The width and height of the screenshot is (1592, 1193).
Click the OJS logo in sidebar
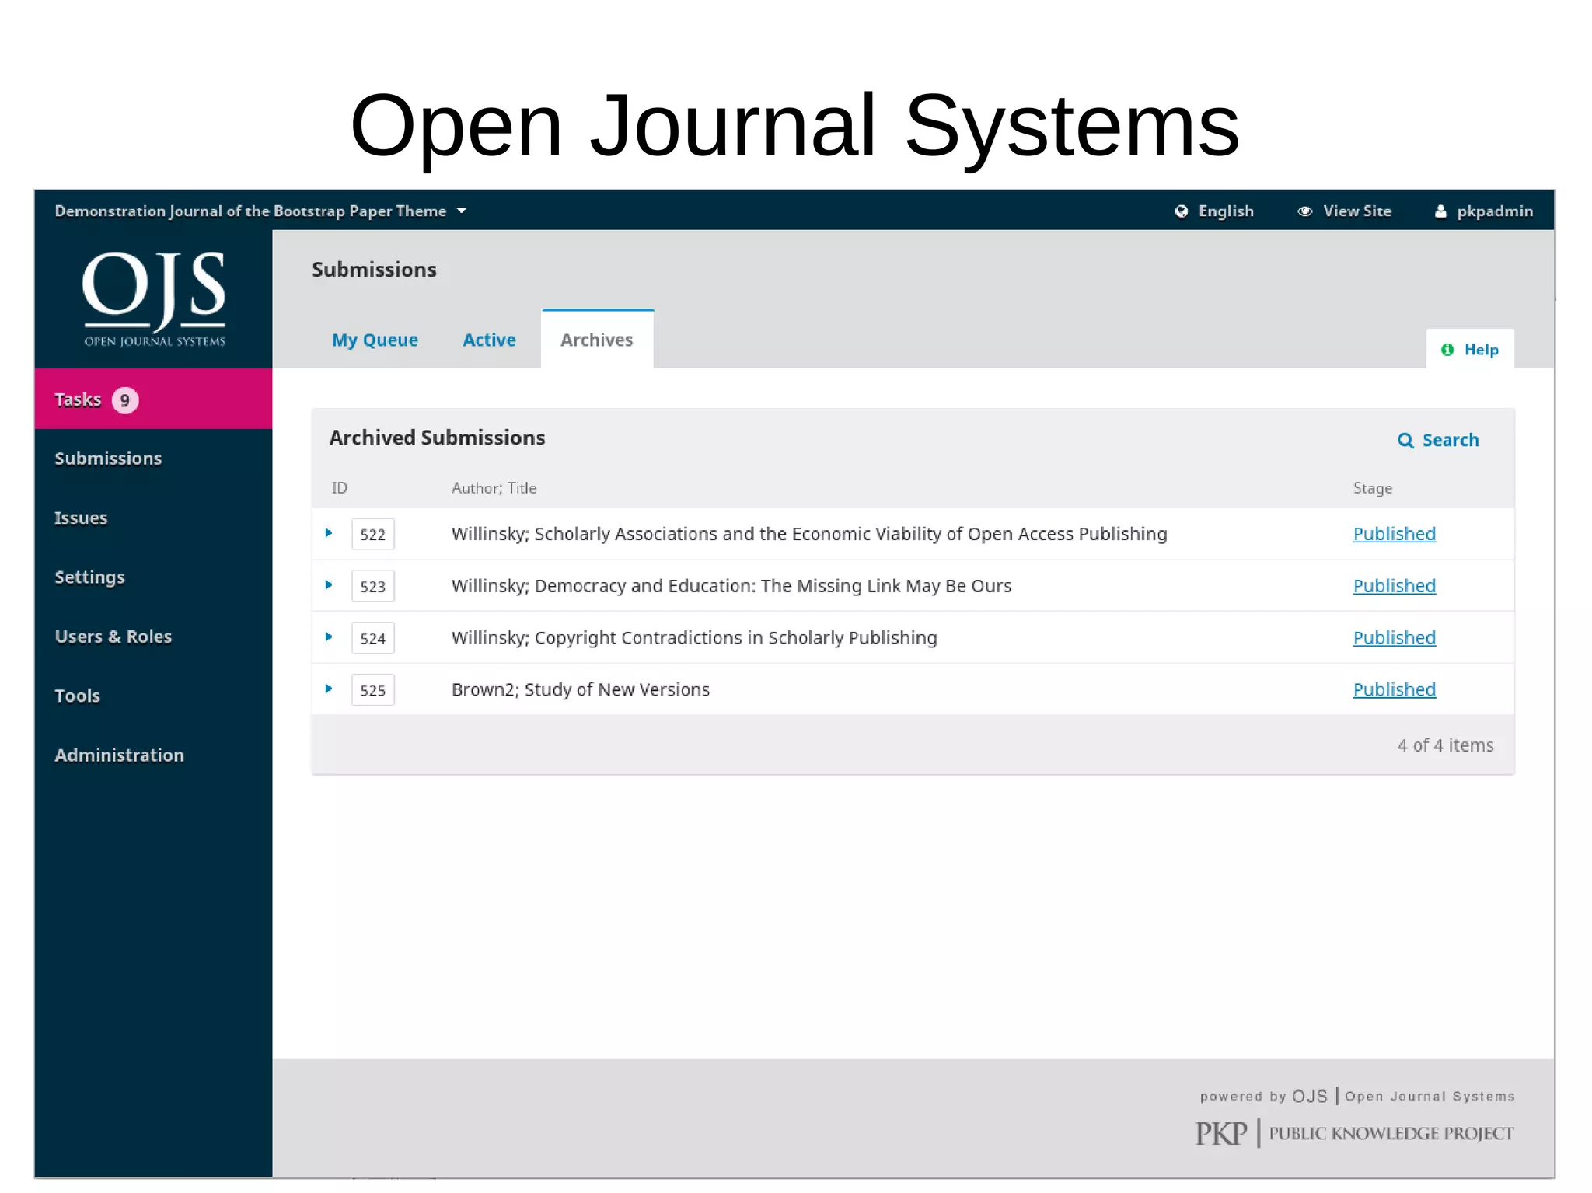point(154,298)
